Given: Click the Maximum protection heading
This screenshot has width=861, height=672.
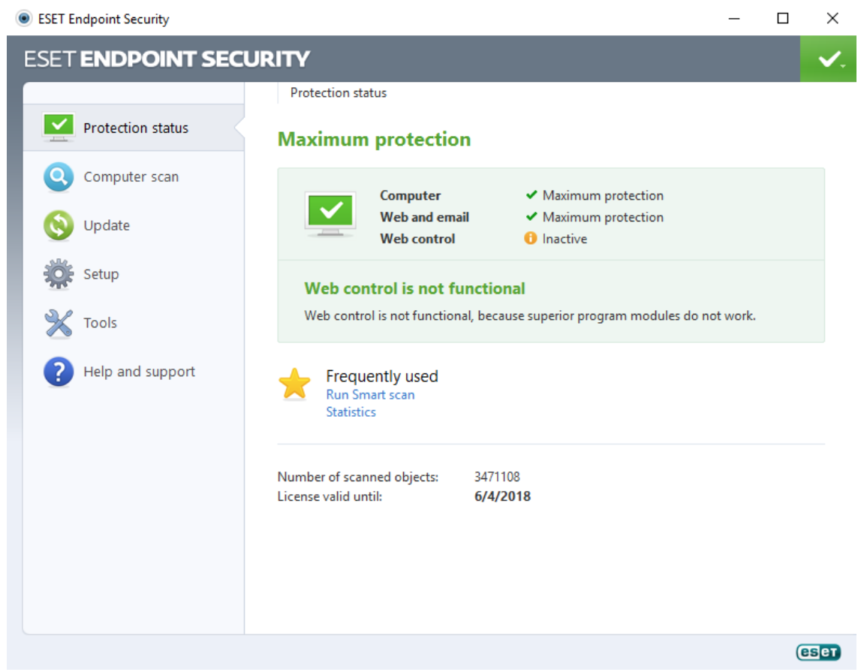Looking at the screenshot, I should 375,140.
